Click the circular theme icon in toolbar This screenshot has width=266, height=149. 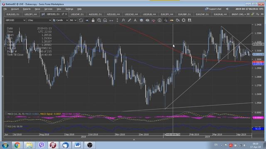point(184,20)
